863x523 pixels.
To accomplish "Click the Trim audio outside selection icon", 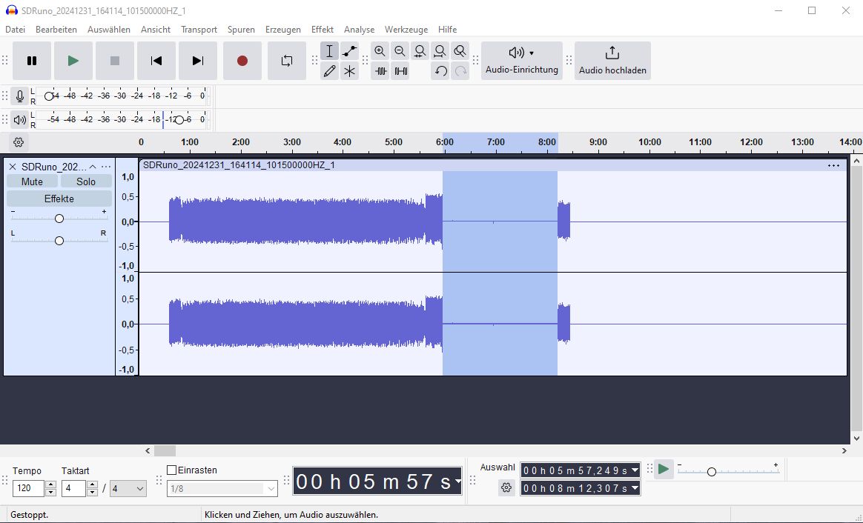I will (x=381, y=71).
